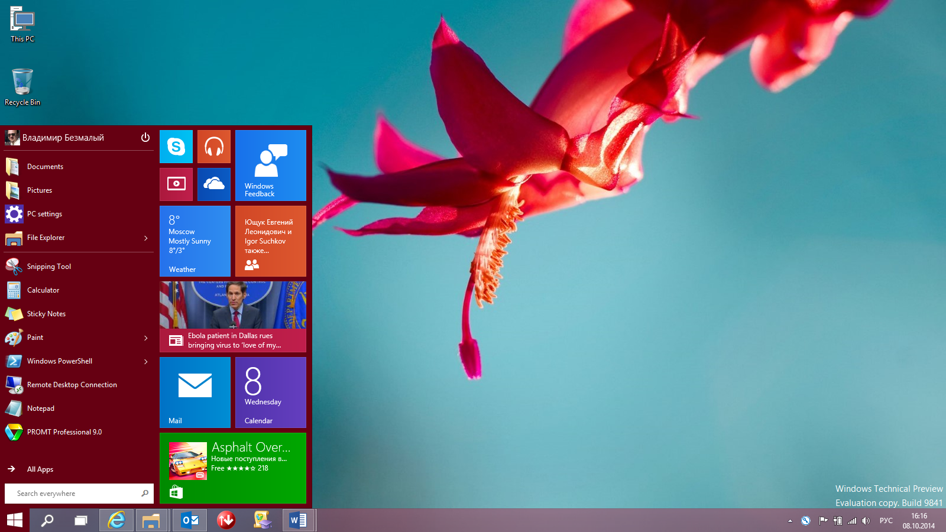The width and height of the screenshot is (946, 532).
Task: Open PROMT Professional 9.0
Action: (x=79, y=432)
